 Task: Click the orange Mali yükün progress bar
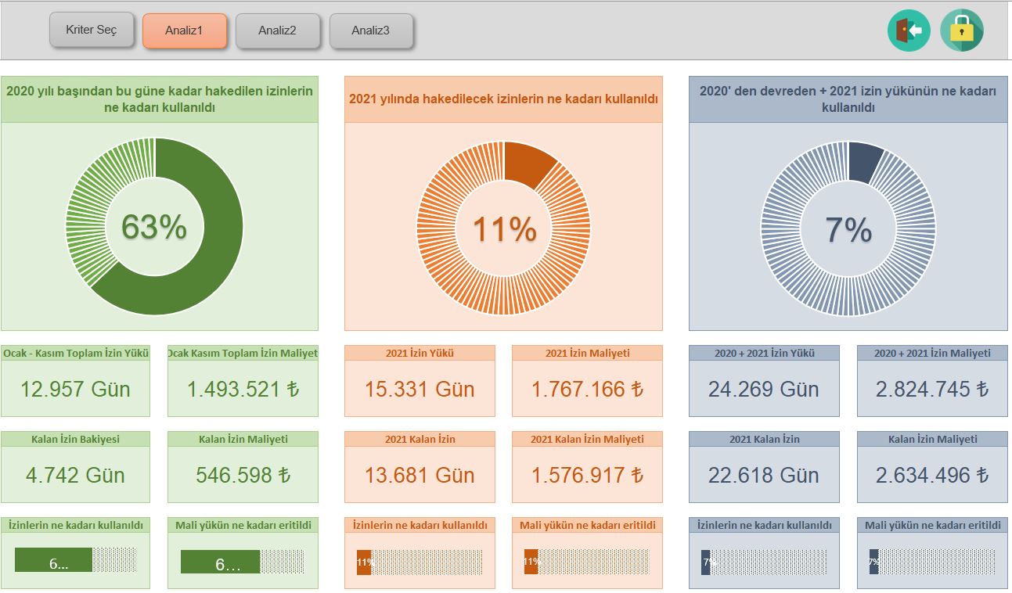pyautogui.click(x=585, y=561)
